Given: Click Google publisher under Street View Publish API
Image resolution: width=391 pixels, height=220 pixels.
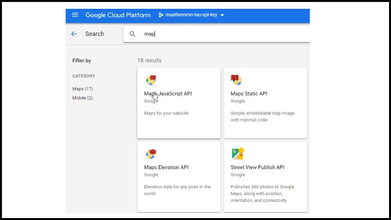Looking at the screenshot, I should pyautogui.click(x=238, y=175).
